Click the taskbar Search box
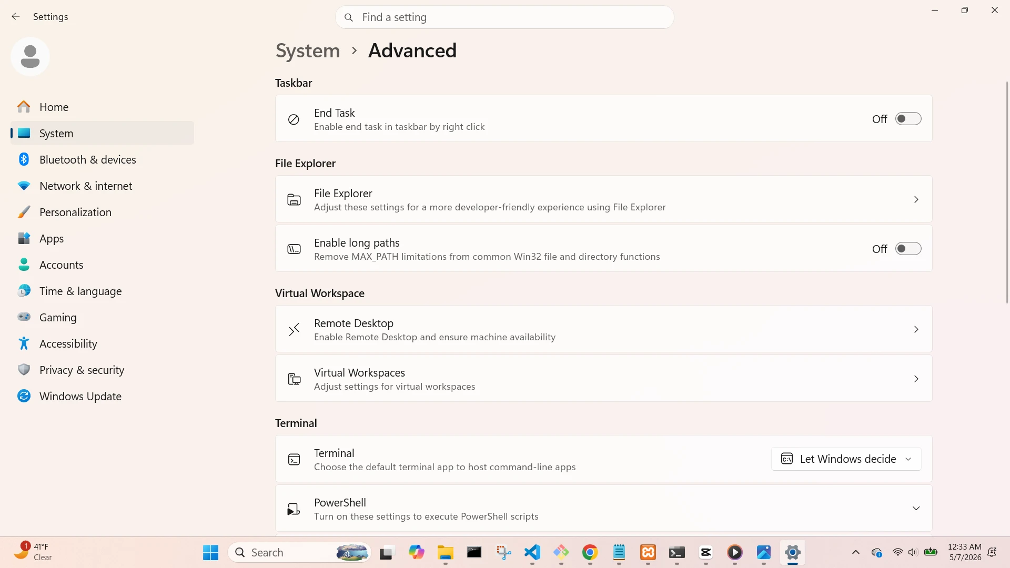 [x=300, y=552]
